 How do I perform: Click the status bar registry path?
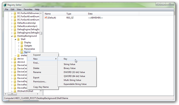(36, 98)
